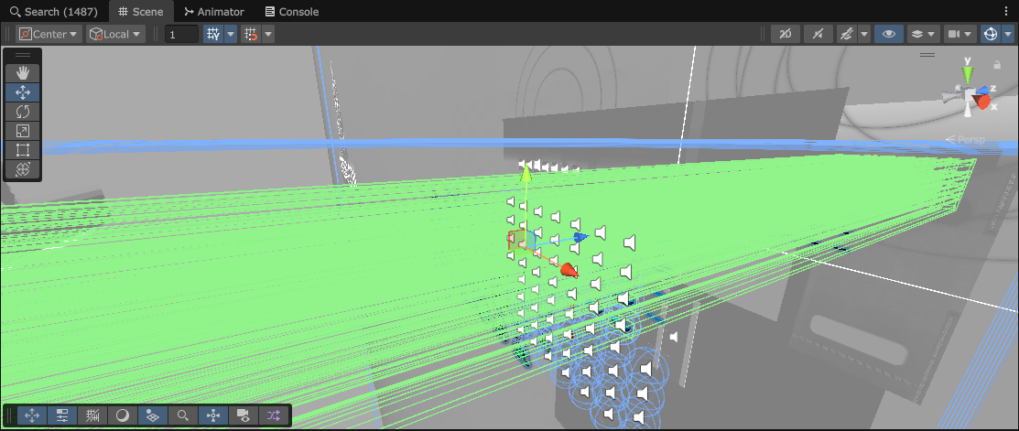Open the Local handle rotation dropdown

115,34
